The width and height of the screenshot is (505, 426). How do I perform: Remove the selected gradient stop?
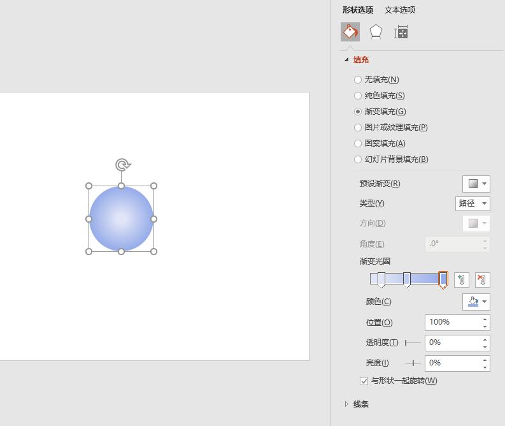click(x=483, y=279)
